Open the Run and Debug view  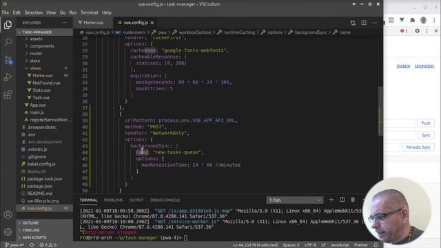(x=8, y=77)
